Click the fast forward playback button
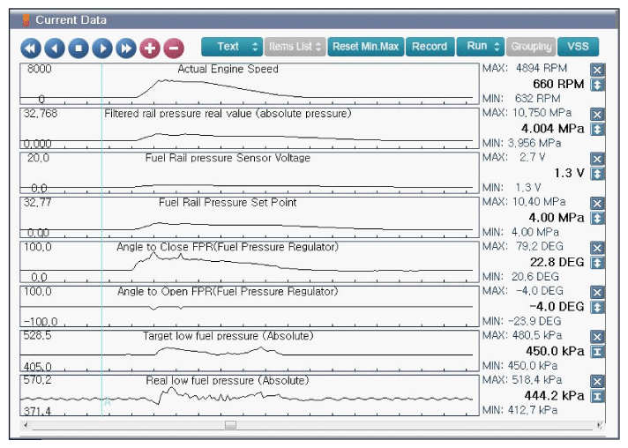The image size is (628, 448). coord(126,49)
